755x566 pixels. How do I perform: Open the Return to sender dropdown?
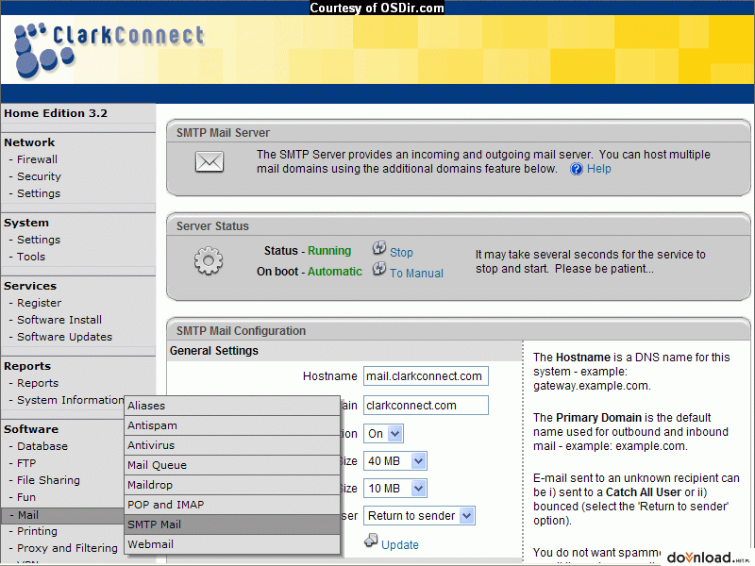419,515
